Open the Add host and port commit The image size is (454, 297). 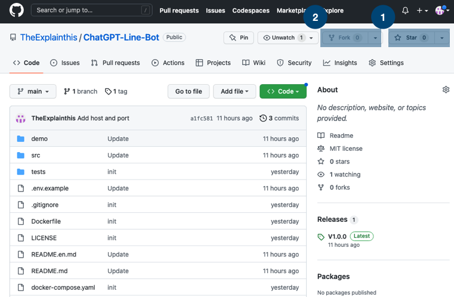[103, 118]
